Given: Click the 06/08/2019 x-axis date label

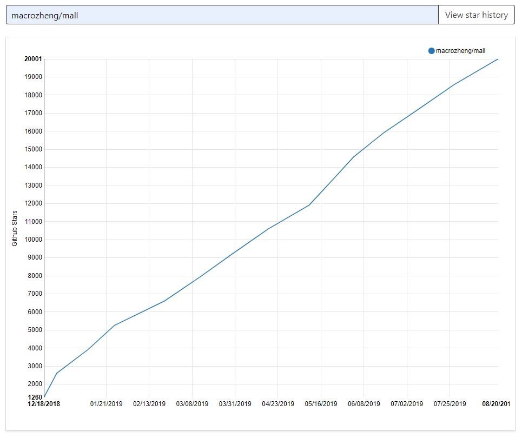Looking at the screenshot, I should tap(364, 404).
